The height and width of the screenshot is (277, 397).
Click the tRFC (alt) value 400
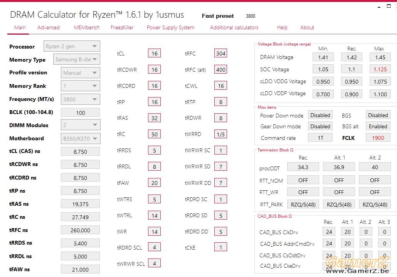coord(220,70)
